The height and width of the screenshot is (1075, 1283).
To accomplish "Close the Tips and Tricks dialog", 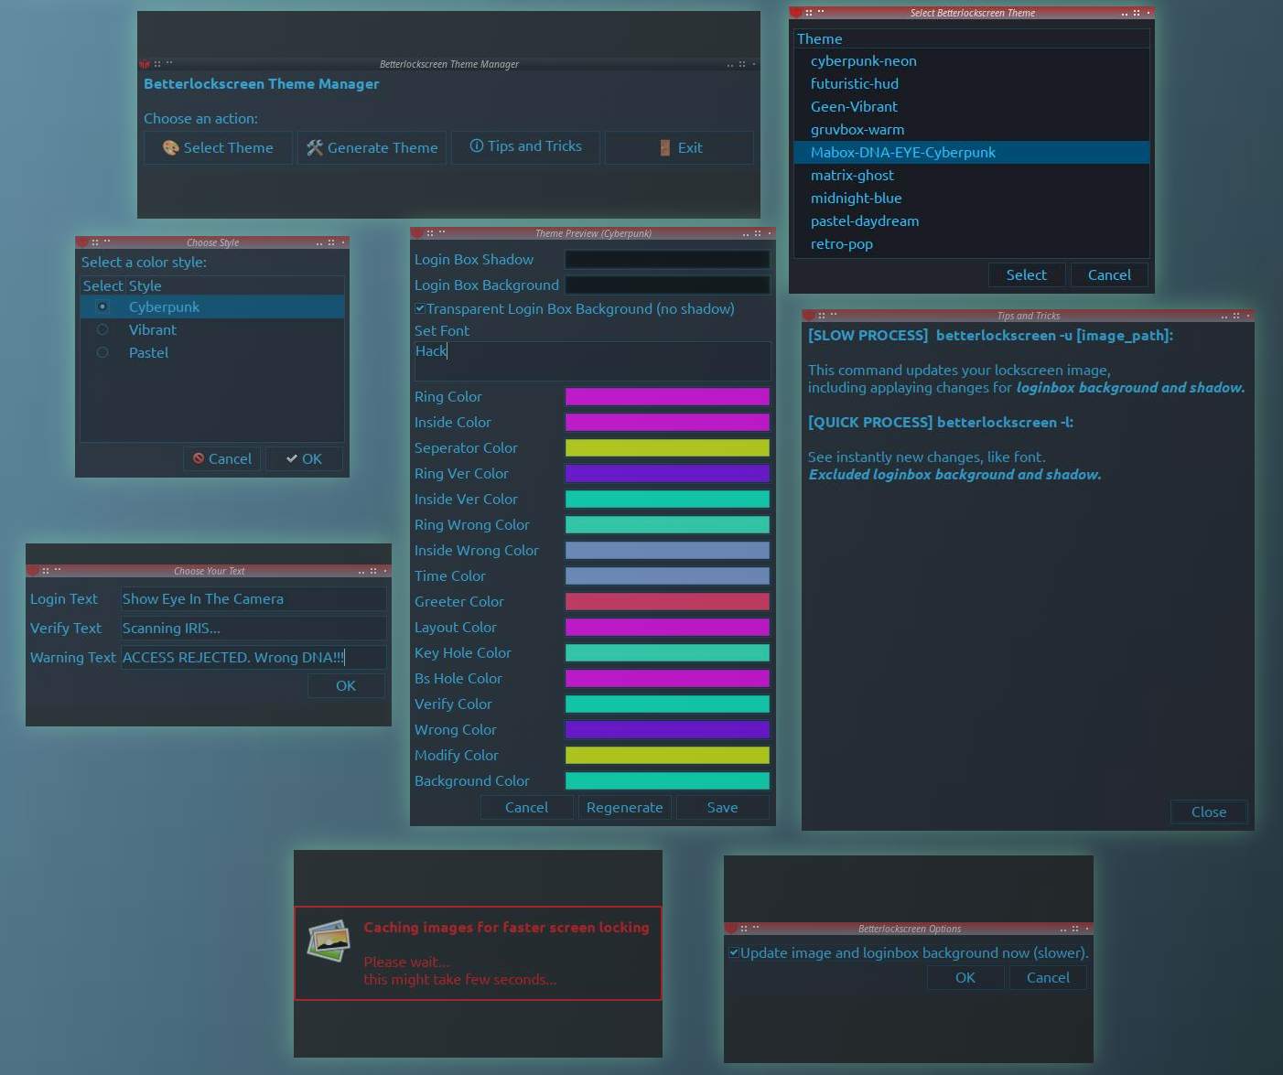I will click(1208, 812).
